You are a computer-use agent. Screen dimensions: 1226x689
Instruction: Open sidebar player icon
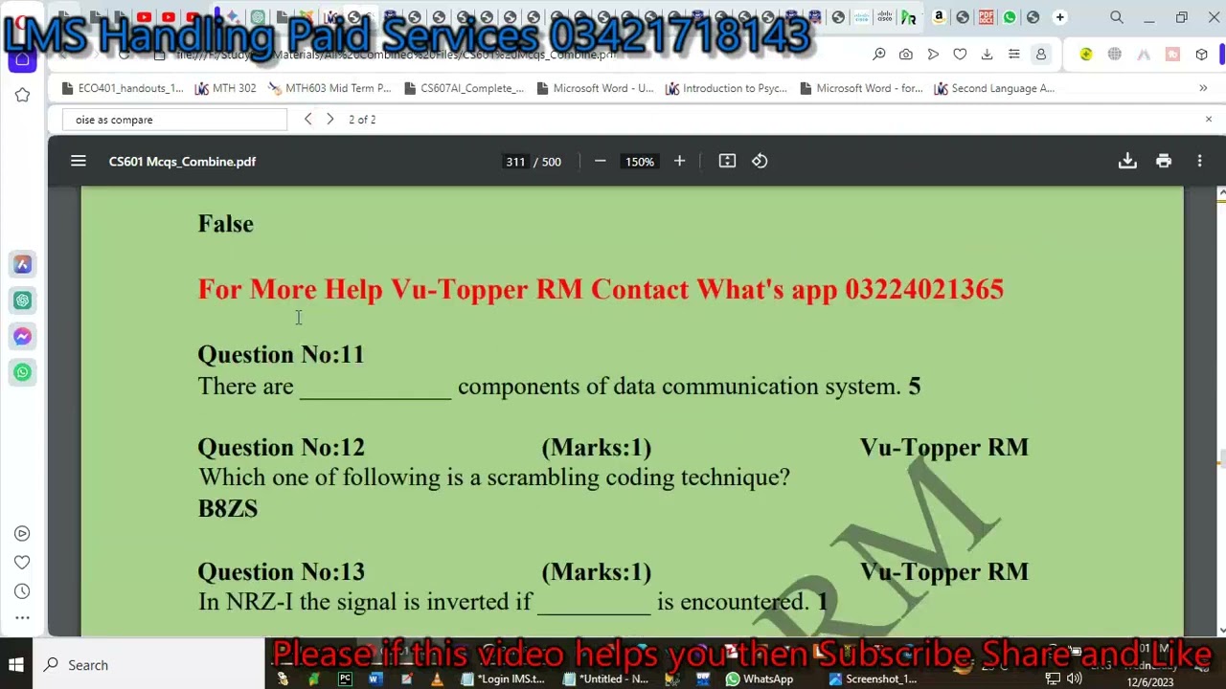(22, 534)
